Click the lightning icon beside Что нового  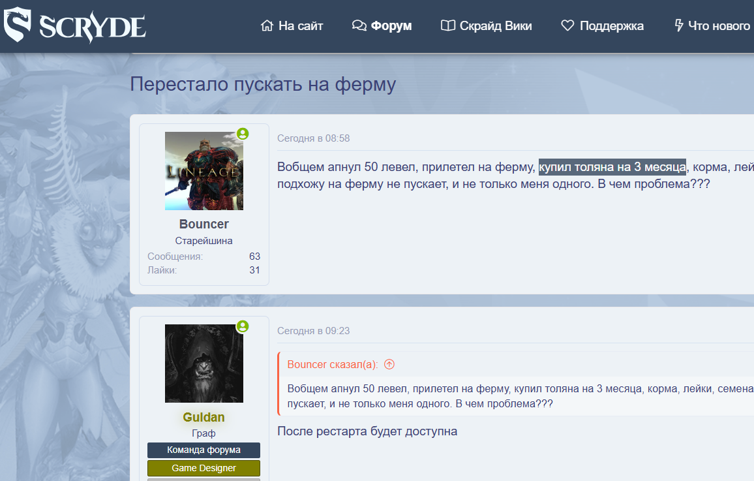coord(678,25)
